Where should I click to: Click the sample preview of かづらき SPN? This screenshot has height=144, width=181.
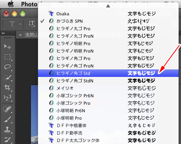tap(138, 21)
